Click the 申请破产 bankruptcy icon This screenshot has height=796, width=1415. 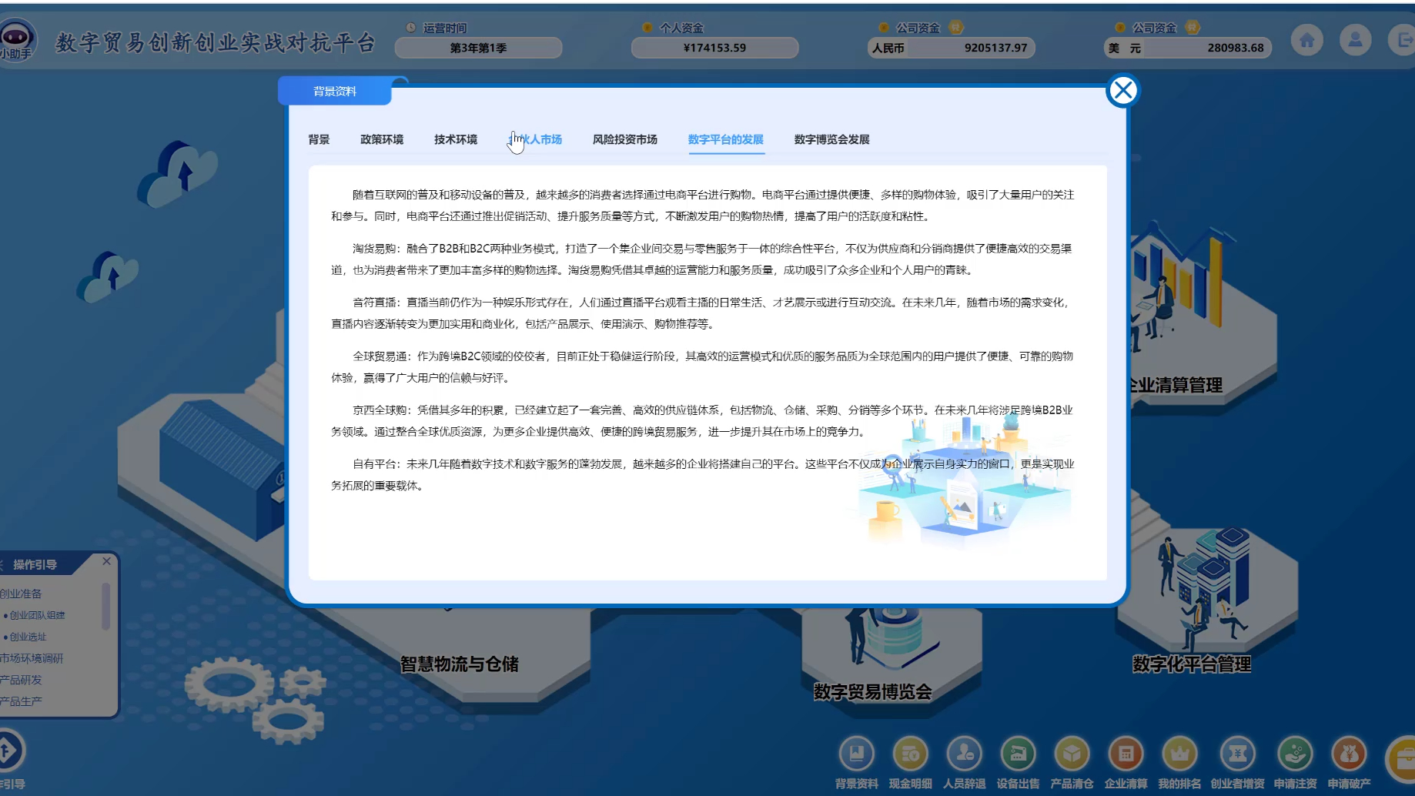click(x=1349, y=754)
